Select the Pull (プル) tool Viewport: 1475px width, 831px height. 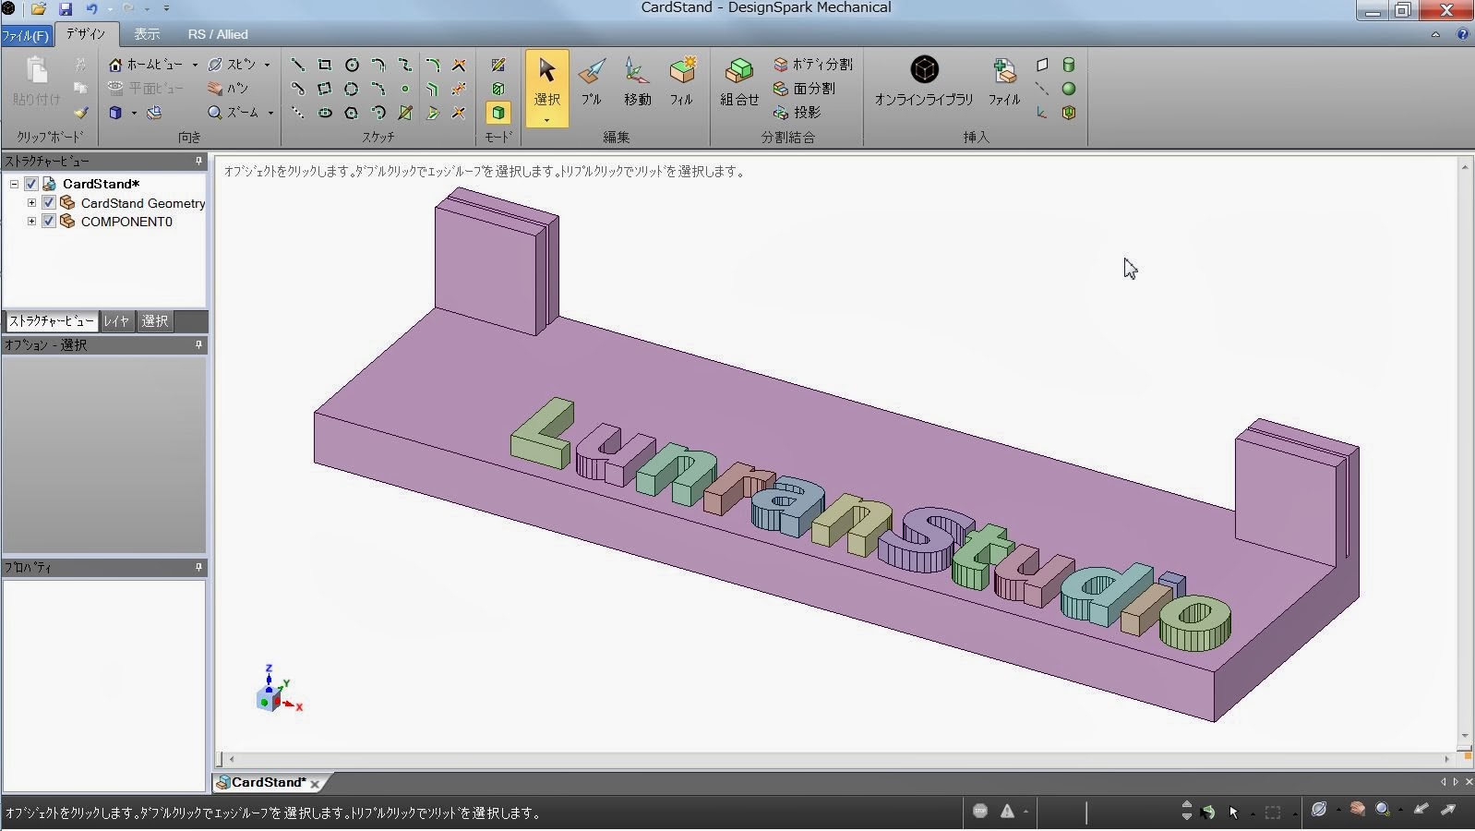(x=591, y=82)
